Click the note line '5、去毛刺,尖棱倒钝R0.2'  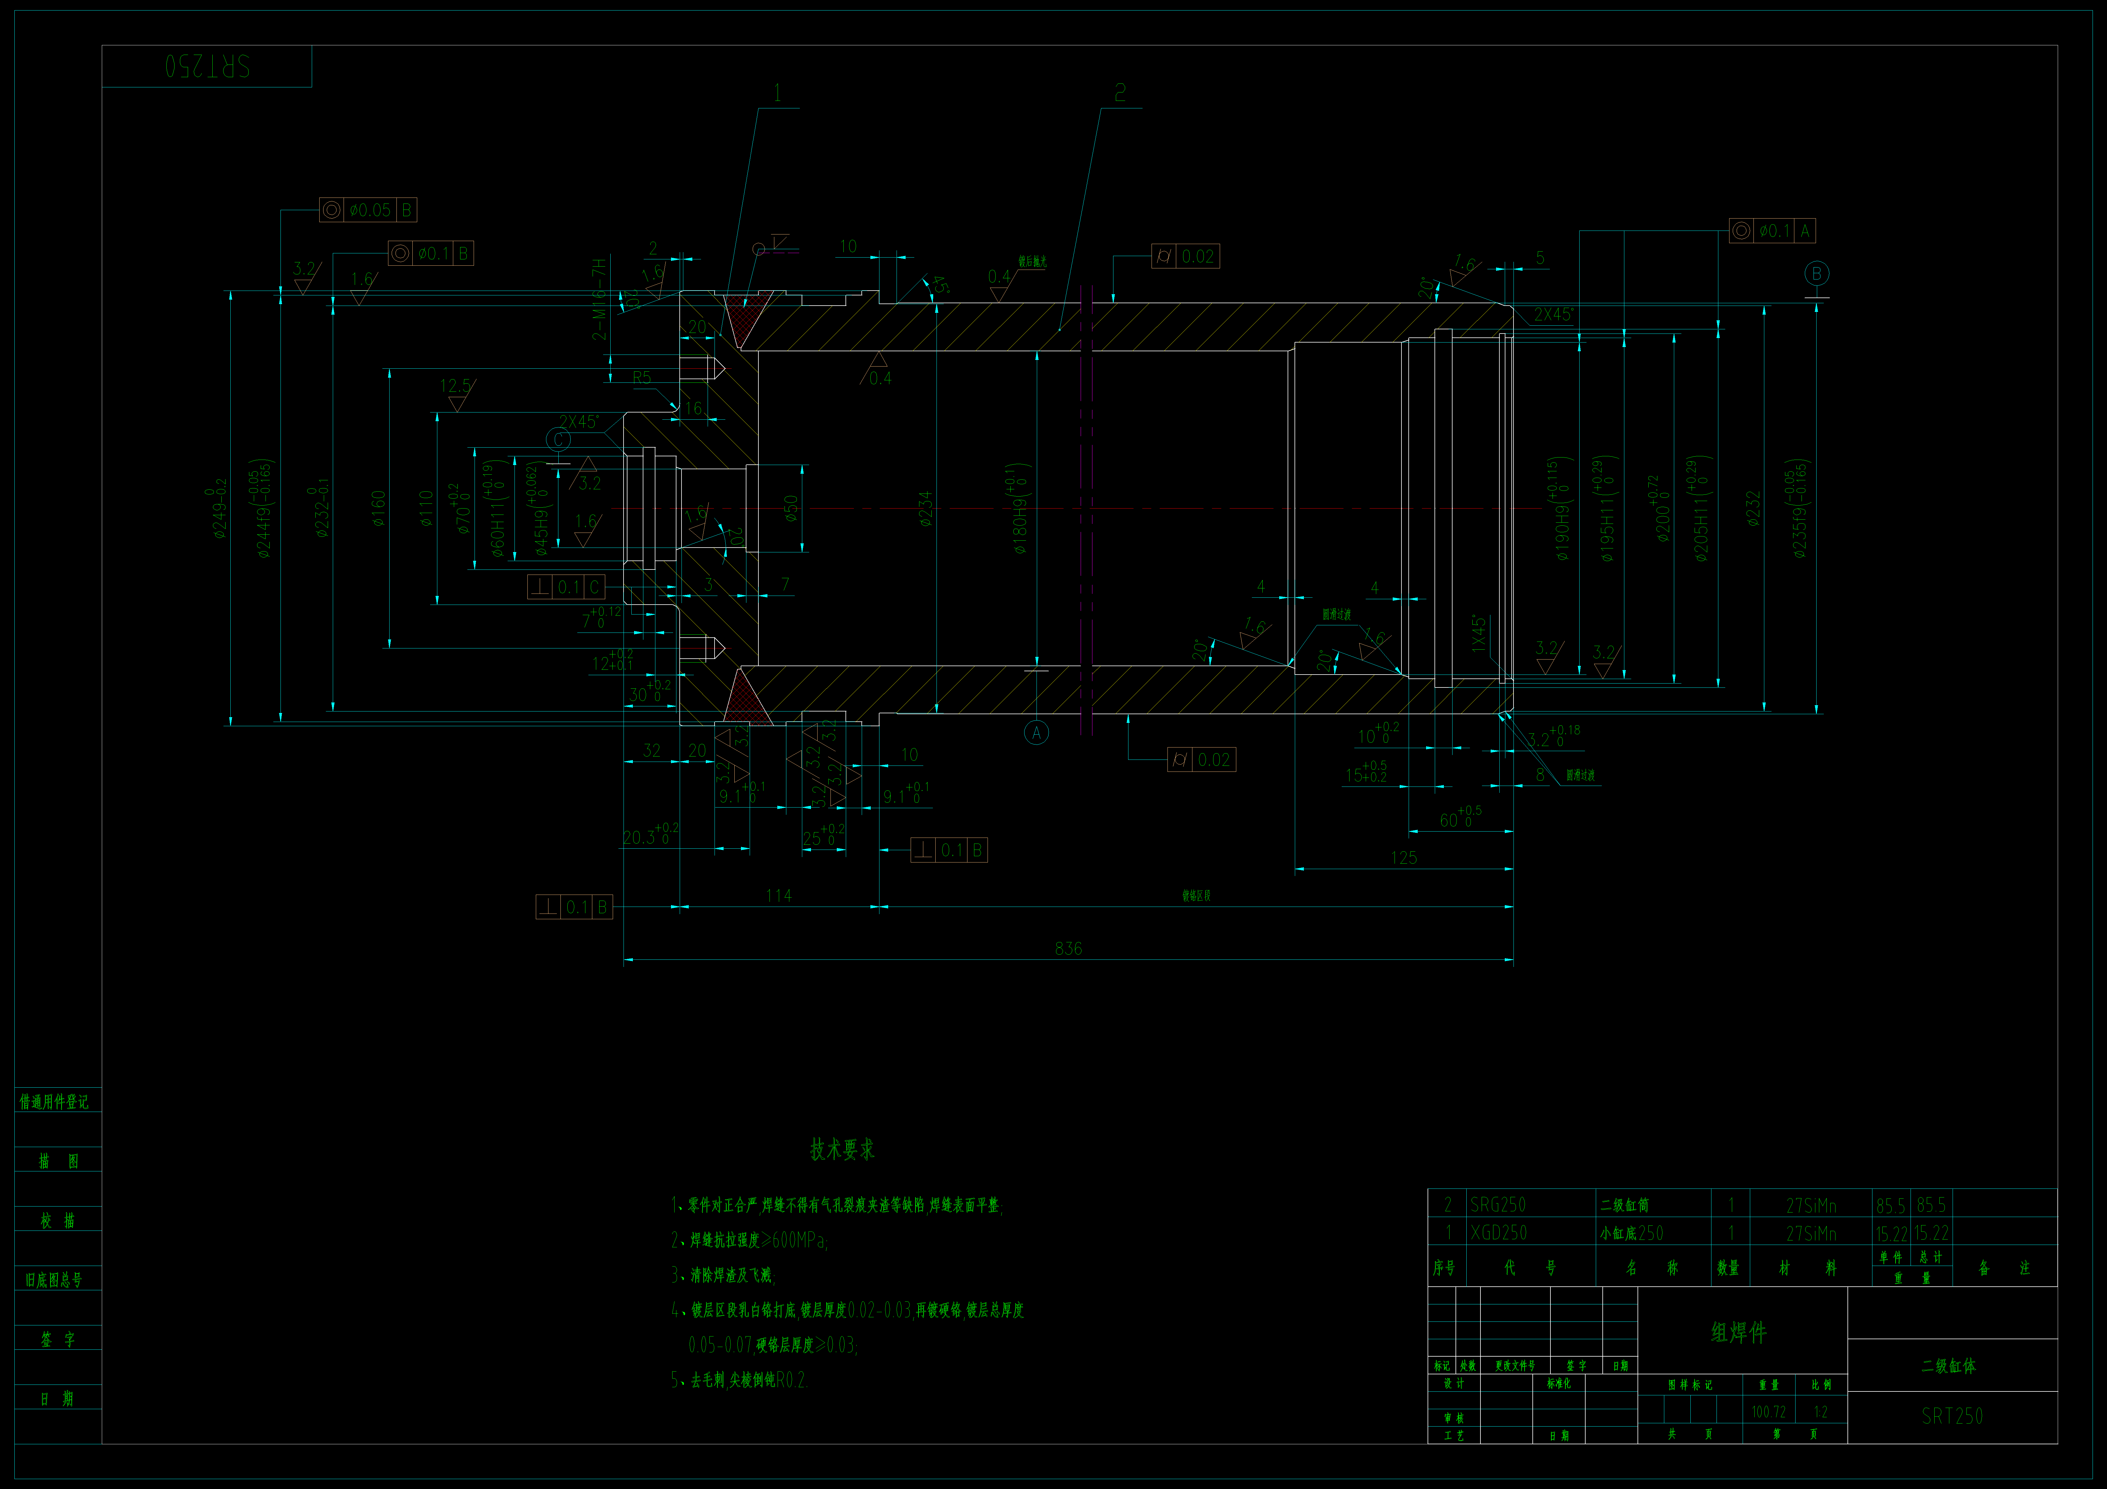pyautogui.click(x=740, y=1380)
